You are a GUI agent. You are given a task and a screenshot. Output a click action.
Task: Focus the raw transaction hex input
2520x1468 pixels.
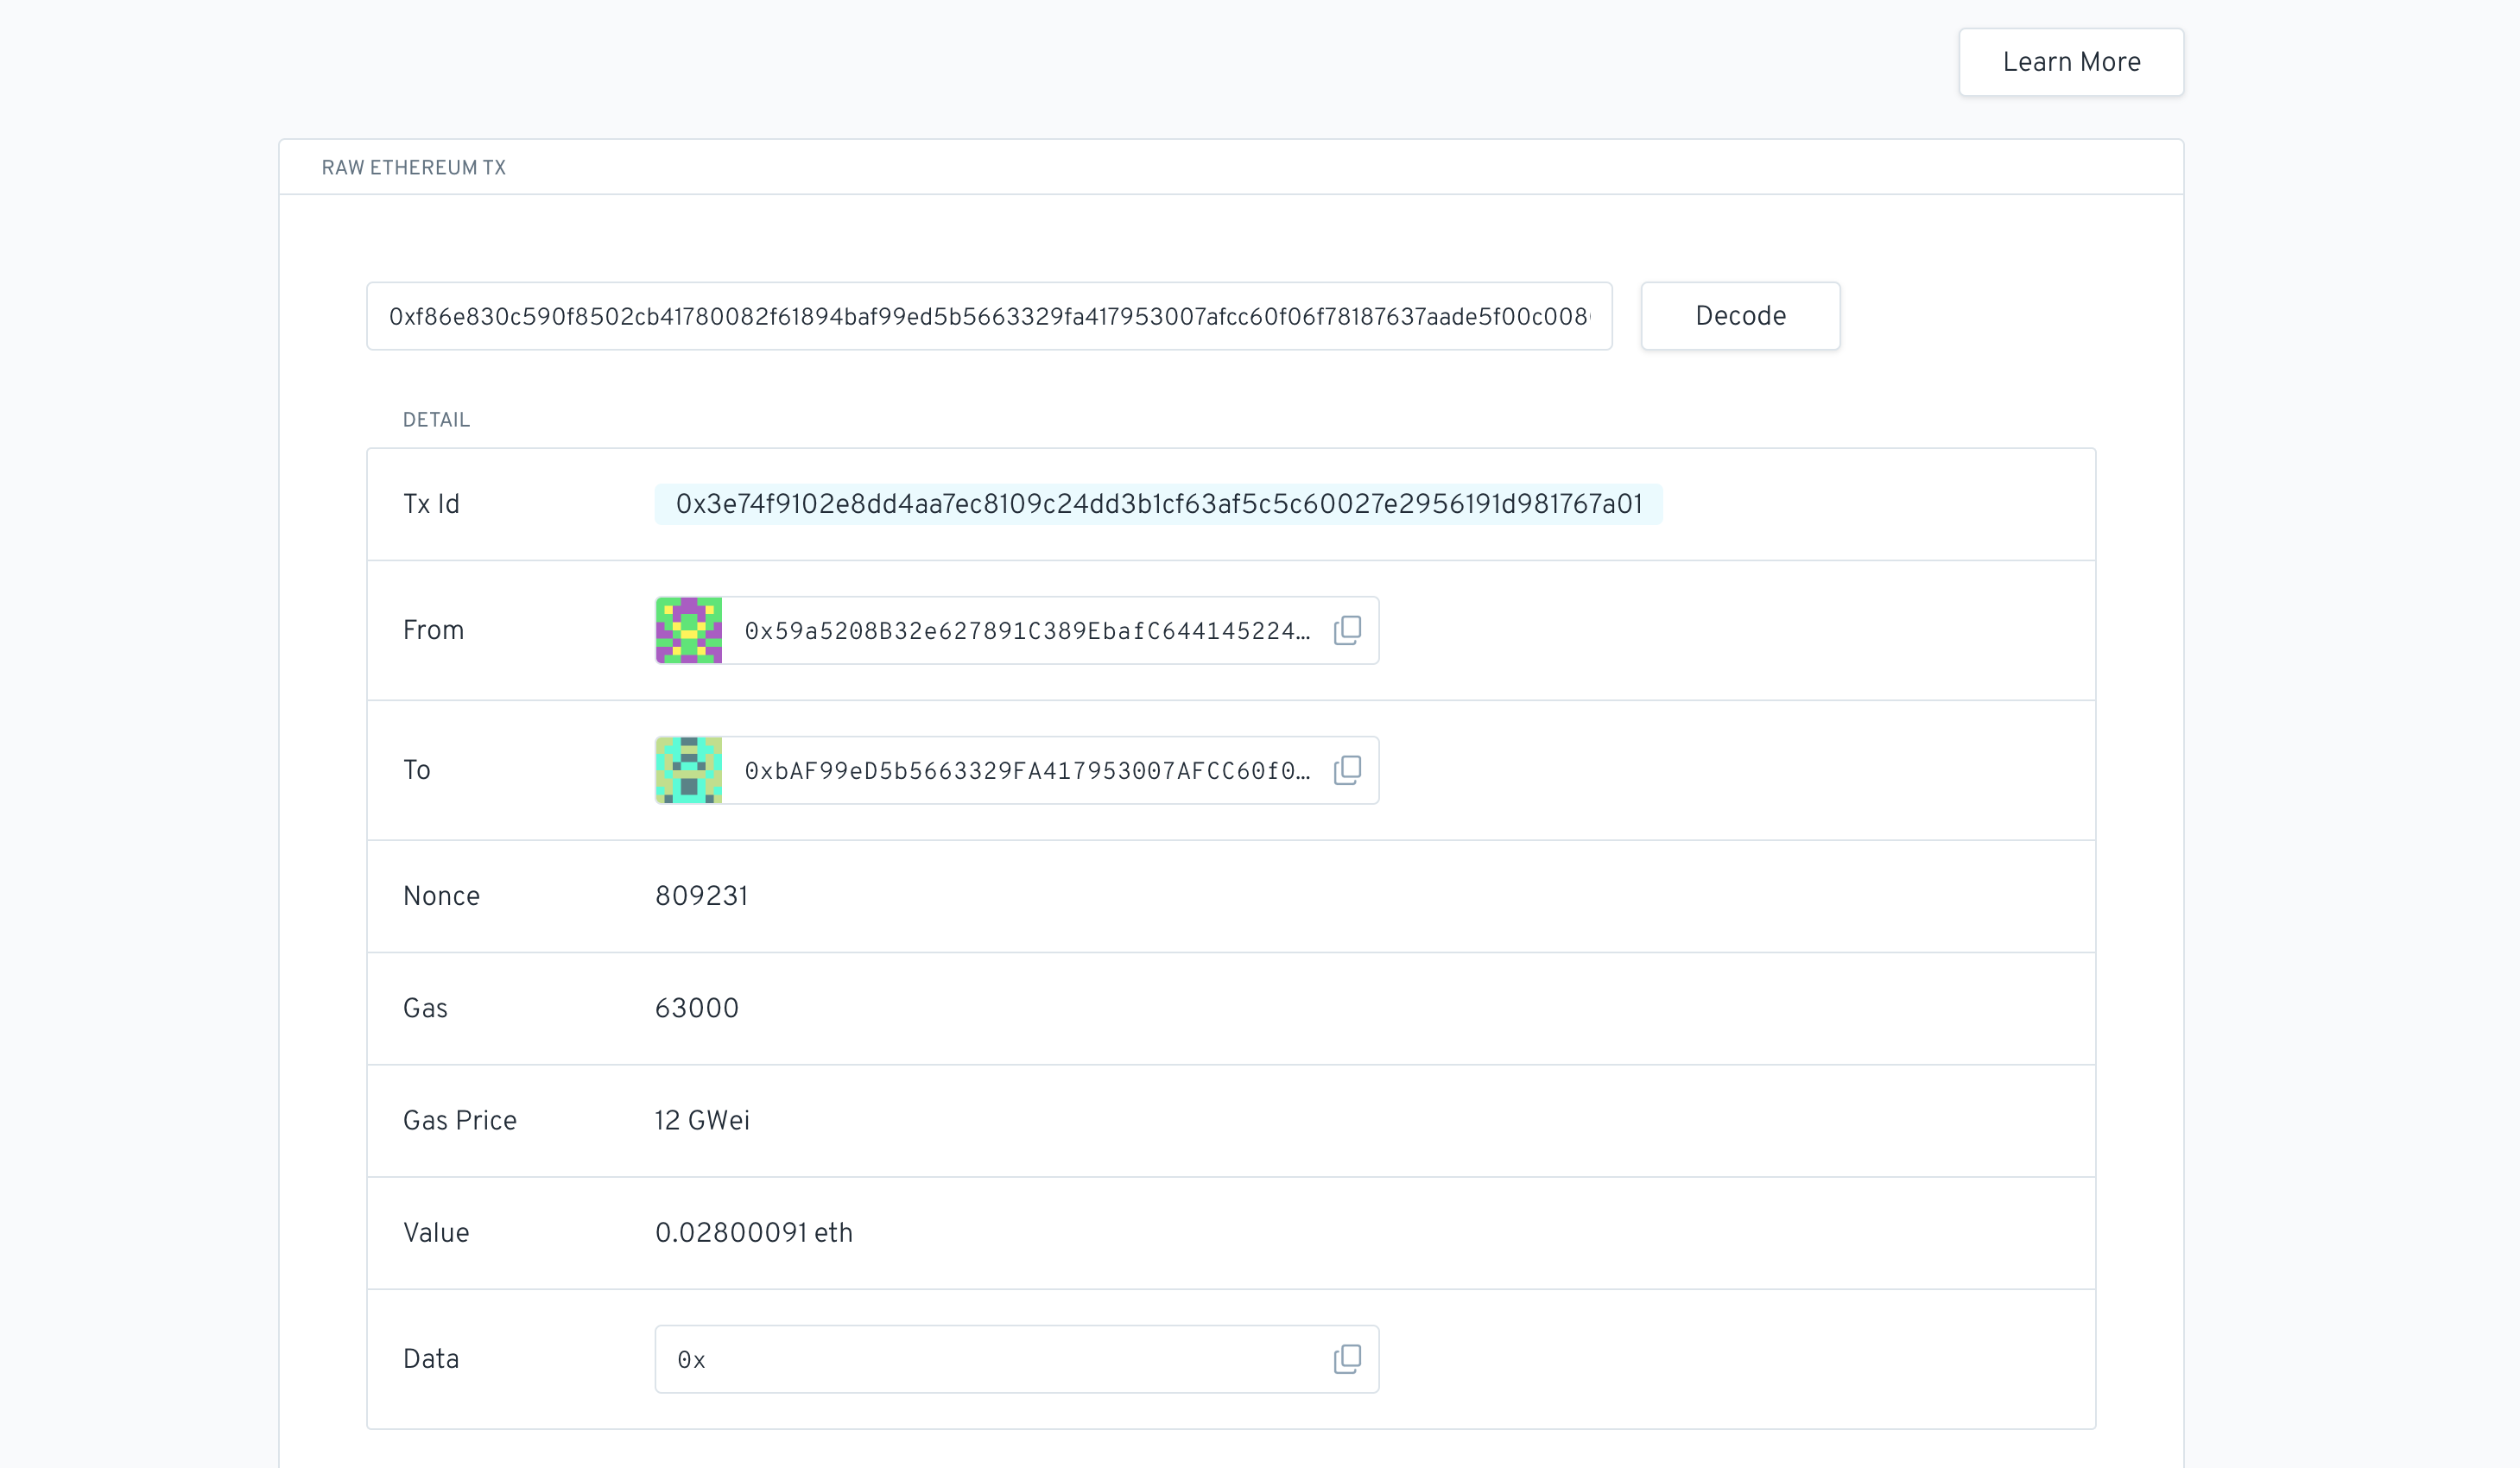(988, 316)
